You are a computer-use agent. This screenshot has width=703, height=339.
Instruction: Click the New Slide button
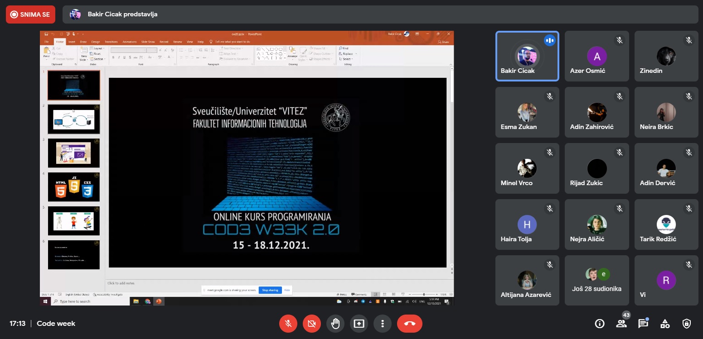pyautogui.click(x=84, y=53)
